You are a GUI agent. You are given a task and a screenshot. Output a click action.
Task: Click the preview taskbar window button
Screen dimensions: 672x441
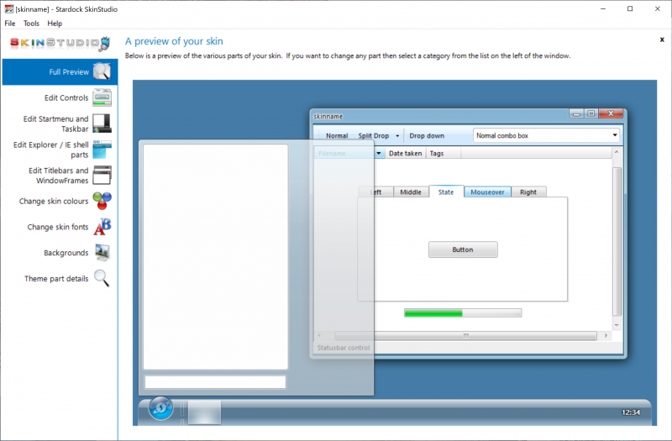coord(204,412)
